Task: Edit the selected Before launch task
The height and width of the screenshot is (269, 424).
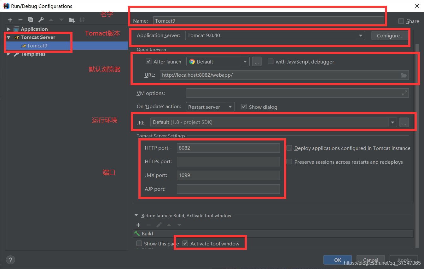Action: (x=159, y=225)
